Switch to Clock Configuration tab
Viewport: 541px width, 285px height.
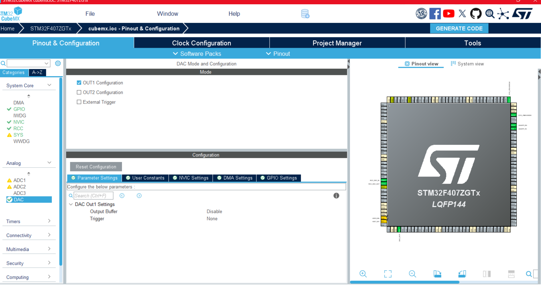202,43
